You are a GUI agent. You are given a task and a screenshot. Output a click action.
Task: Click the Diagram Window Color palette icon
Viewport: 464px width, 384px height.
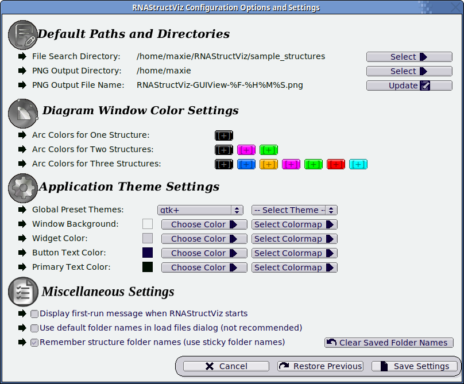pos(23,113)
